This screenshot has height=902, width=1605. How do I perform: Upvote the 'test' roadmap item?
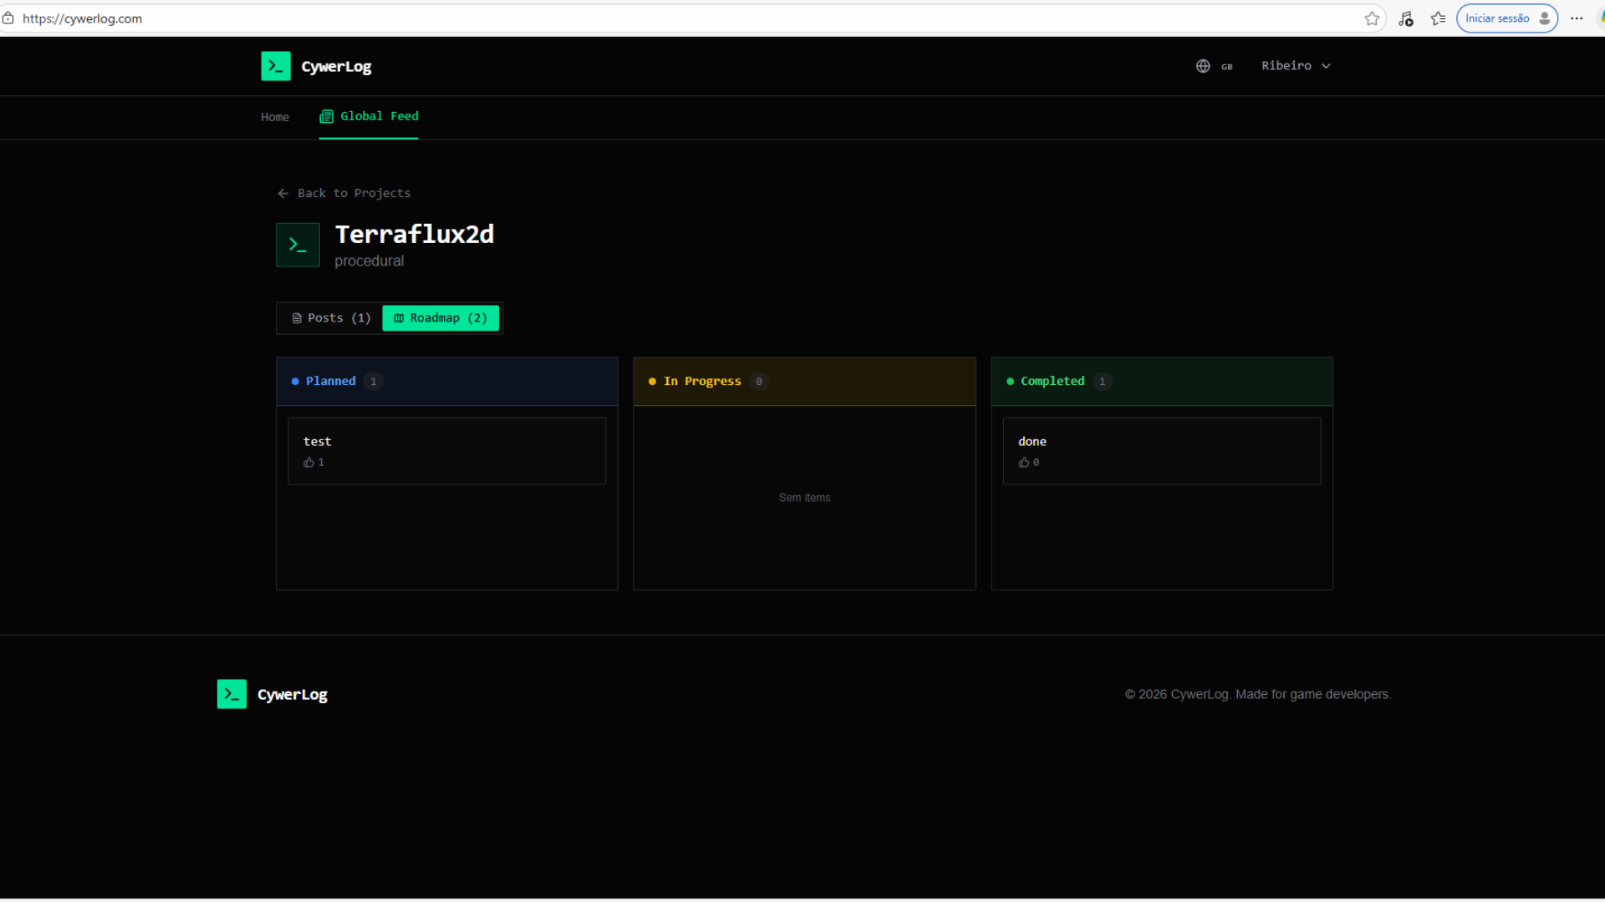pyautogui.click(x=310, y=463)
